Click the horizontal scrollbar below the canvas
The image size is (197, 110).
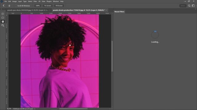tap(73, 109)
